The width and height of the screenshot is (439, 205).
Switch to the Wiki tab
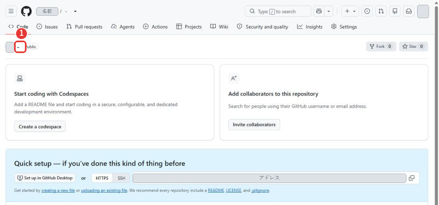click(x=219, y=27)
